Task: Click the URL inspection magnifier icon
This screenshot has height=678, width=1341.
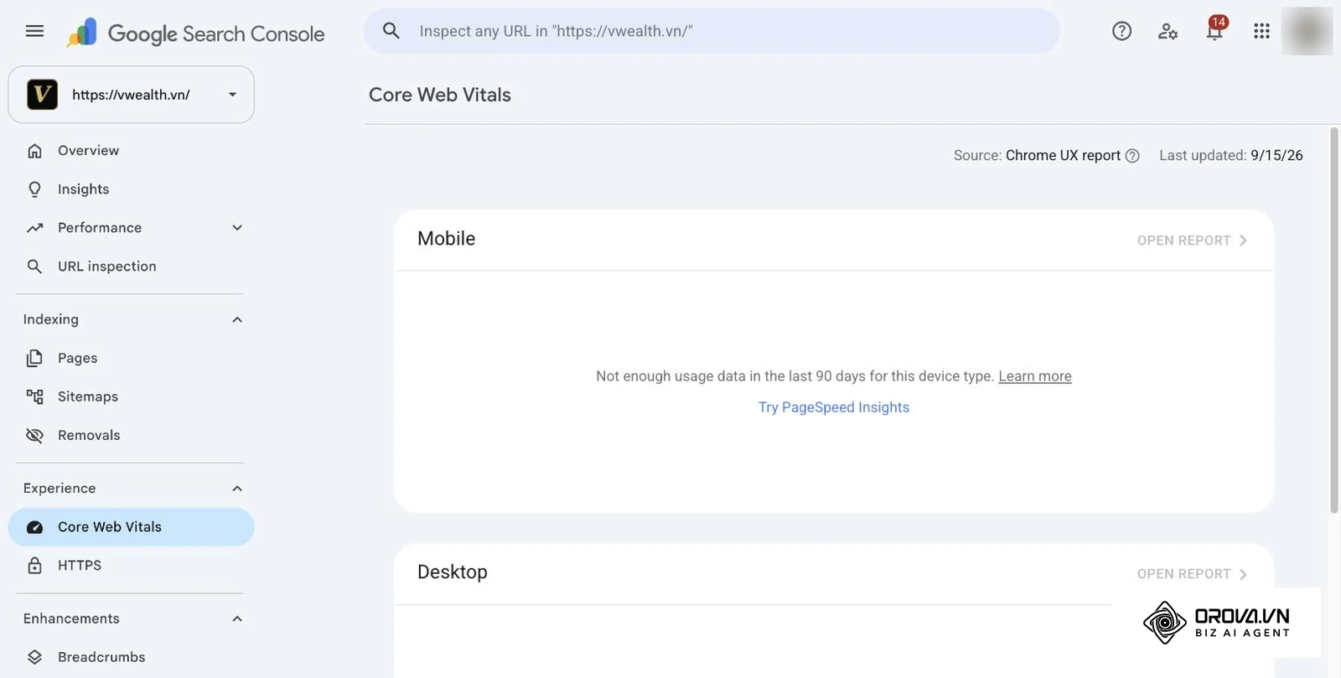Action: [34, 267]
